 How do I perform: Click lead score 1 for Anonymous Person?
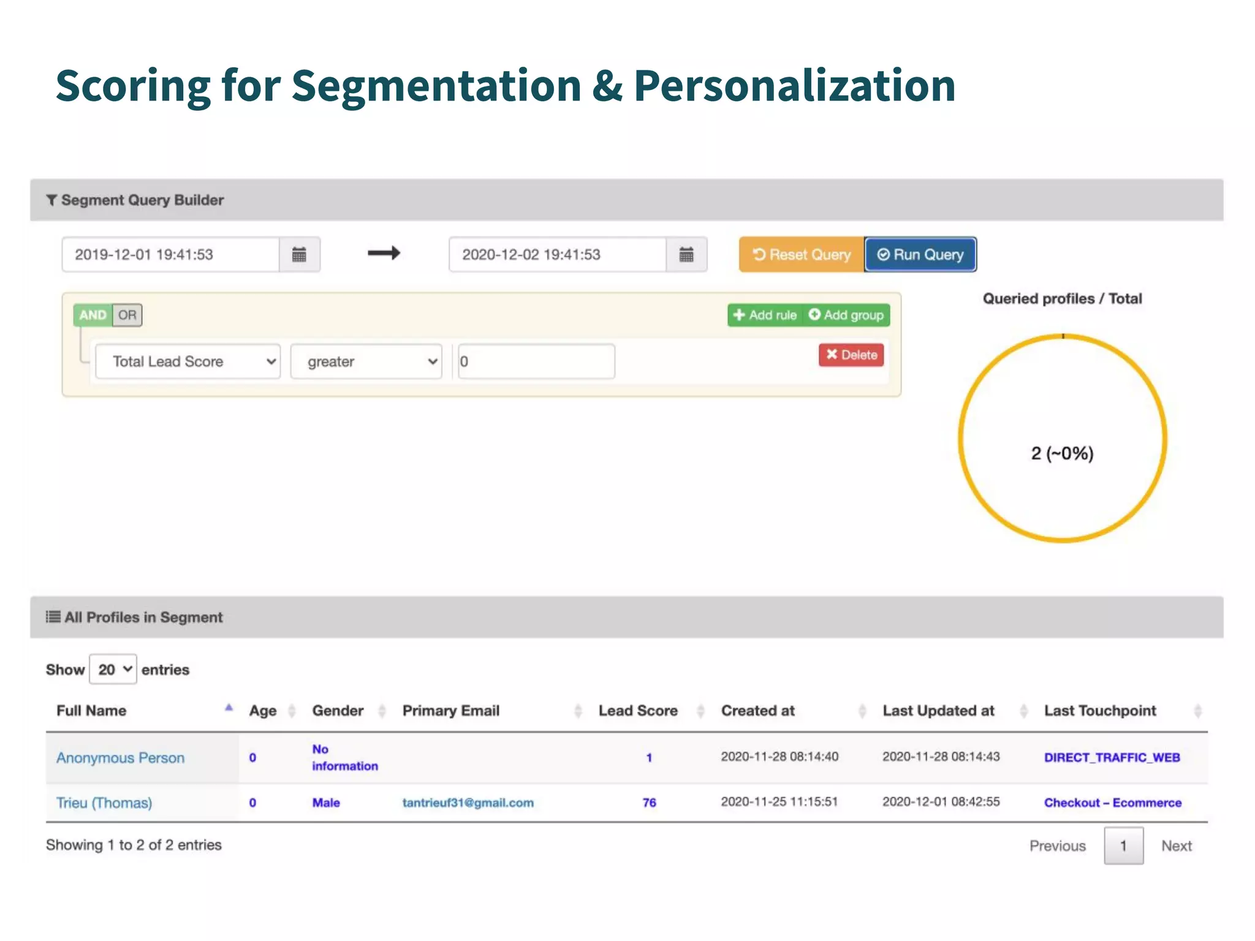coord(649,757)
